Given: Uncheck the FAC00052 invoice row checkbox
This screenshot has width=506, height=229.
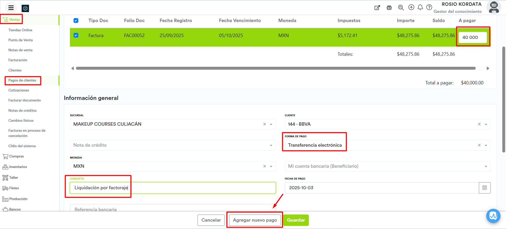Looking at the screenshot, I should 76,35.
